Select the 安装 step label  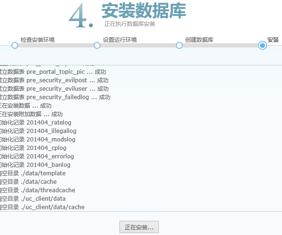pos(273,39)
